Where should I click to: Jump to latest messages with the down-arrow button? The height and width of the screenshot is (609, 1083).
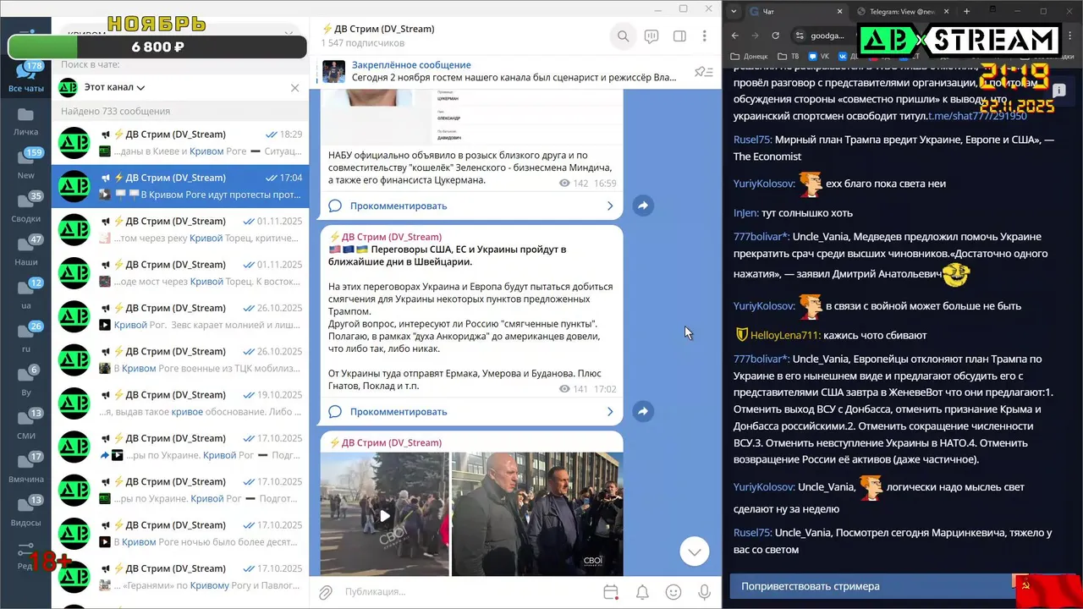[694, 551]
